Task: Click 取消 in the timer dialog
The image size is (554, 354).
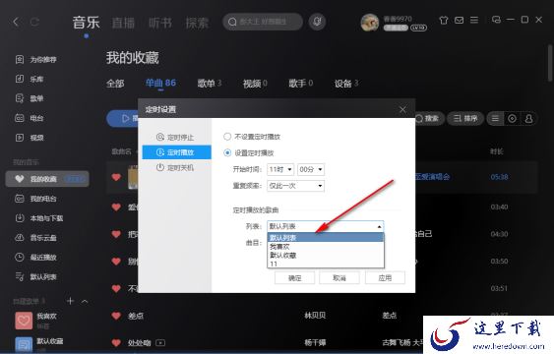Action: point(339,277)
